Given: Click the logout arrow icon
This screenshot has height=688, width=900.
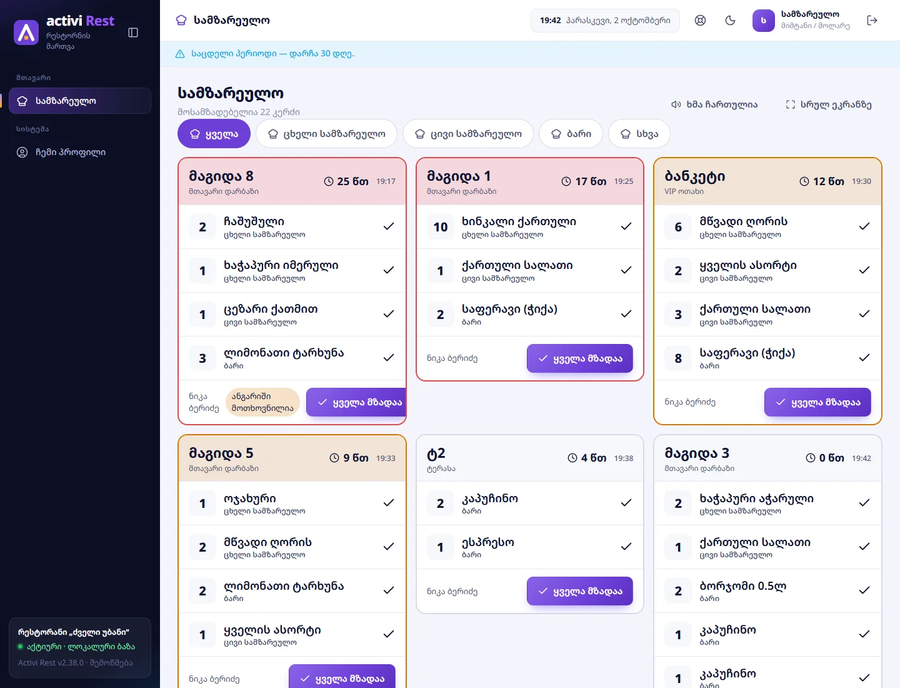Looking at the screenshot, I should (872, 20).
